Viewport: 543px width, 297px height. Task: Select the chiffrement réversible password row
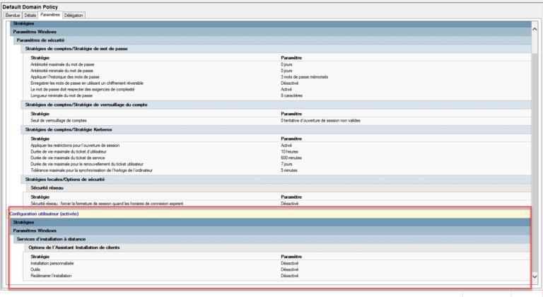point(277,83)
